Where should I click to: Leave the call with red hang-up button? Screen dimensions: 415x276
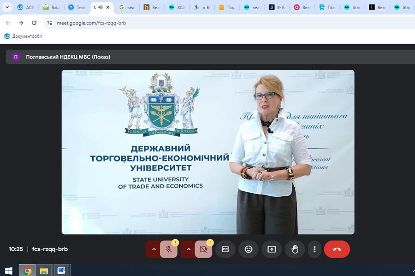(x=337, y=249)
